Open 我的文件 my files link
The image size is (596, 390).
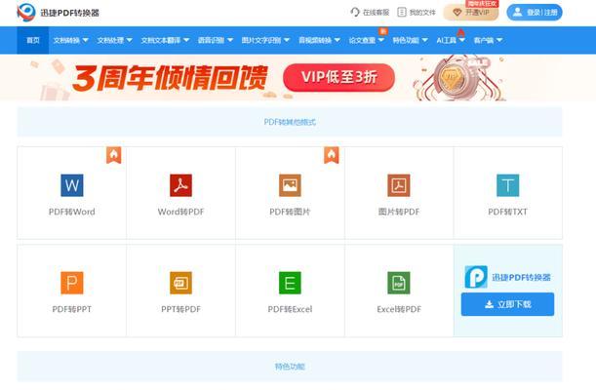pos(417,12)
